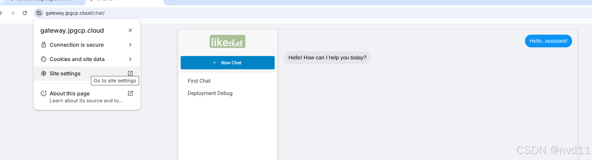Expand the Cookies and site data chevron
Screen dimensions: 592x160
coord(130,59)
